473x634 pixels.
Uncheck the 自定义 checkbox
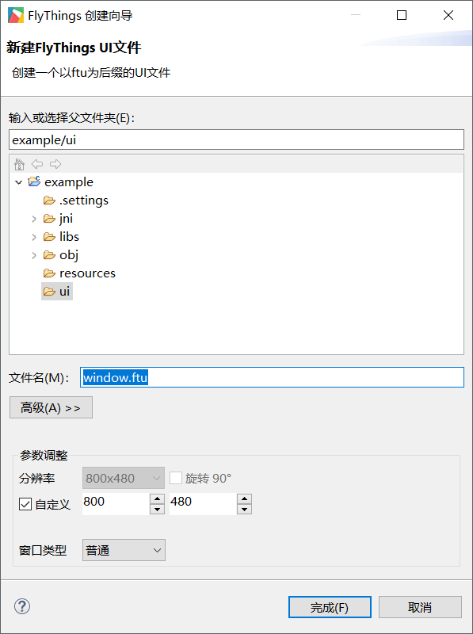[25, 504]
